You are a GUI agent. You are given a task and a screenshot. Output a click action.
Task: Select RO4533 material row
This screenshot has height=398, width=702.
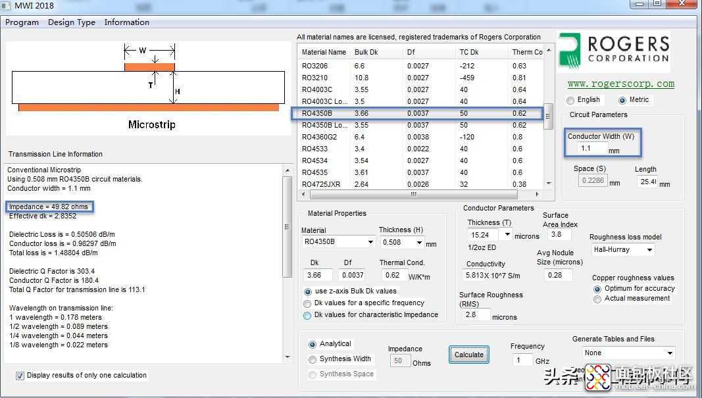click(420, 149)
